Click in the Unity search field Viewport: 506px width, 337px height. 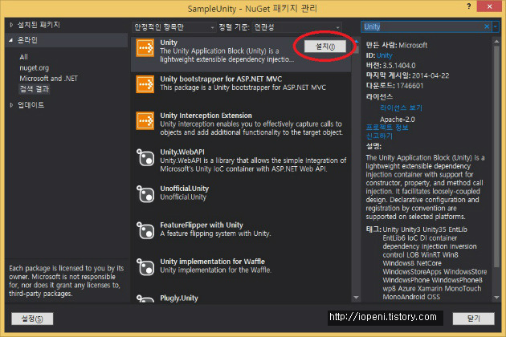coord(422,26)
